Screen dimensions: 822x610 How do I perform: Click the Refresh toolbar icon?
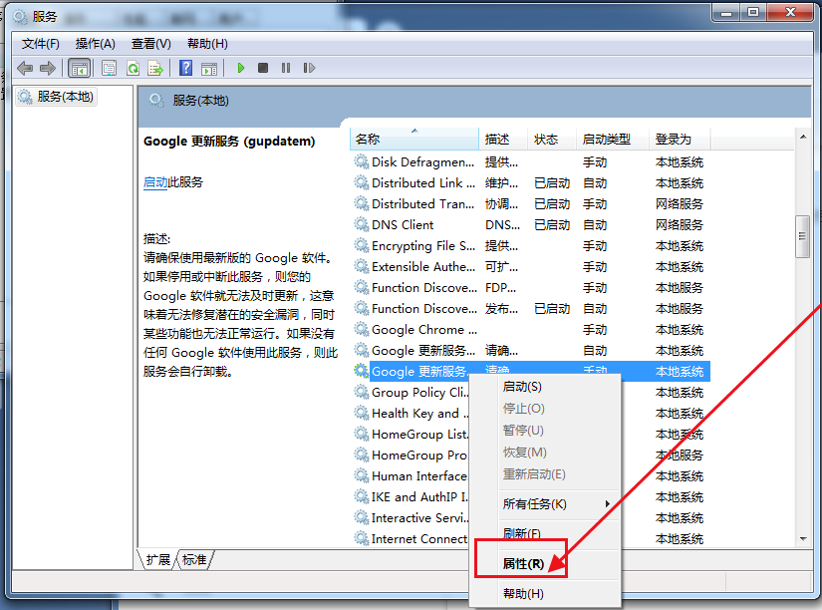(134, 68)
